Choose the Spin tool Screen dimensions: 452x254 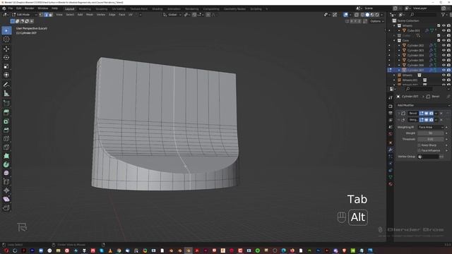point(6,164)
